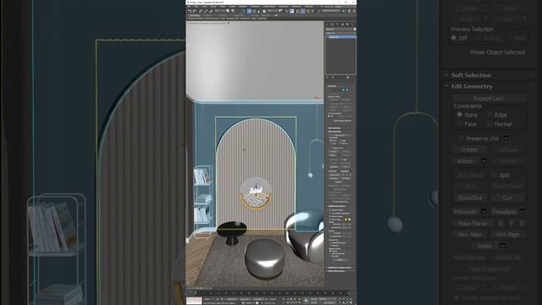Click the second Show Cage color swatch
Viewport: 542px width, 305px height.
350,219
